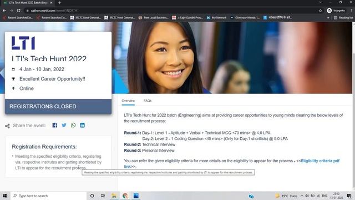The image size is (355, 200).
Task: Click the volume icon in system tray
Action: (x=307, y=196)
